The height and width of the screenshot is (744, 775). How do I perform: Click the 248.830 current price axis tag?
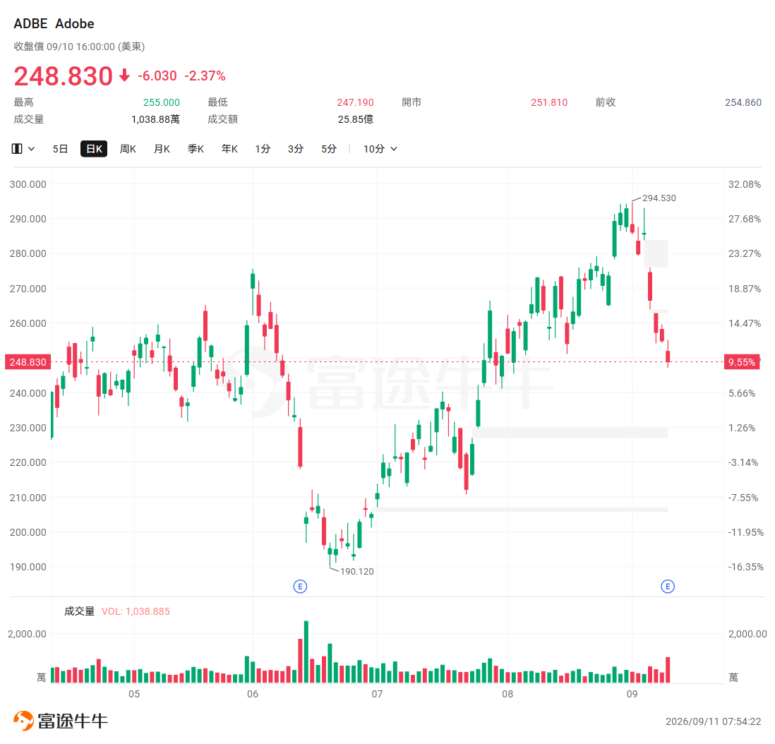[x=28, y=362]
